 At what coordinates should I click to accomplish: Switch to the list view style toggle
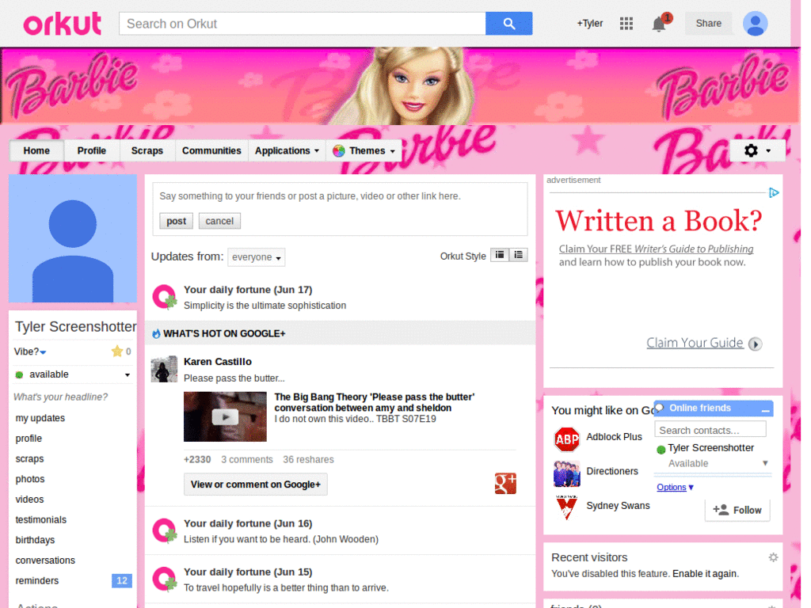click(518, 255)
